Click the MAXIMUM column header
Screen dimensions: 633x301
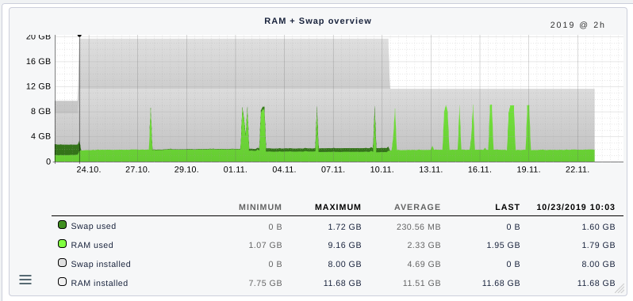coord(338,207)
